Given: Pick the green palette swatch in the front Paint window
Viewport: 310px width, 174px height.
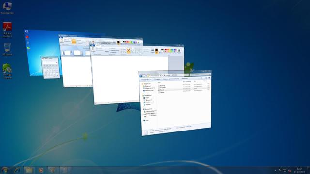Looking at the screenshot, I should coord(171,50).
